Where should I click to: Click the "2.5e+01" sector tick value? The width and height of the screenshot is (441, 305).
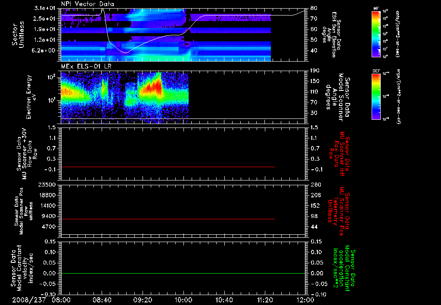pyautogui.click(x=44, y=19)
